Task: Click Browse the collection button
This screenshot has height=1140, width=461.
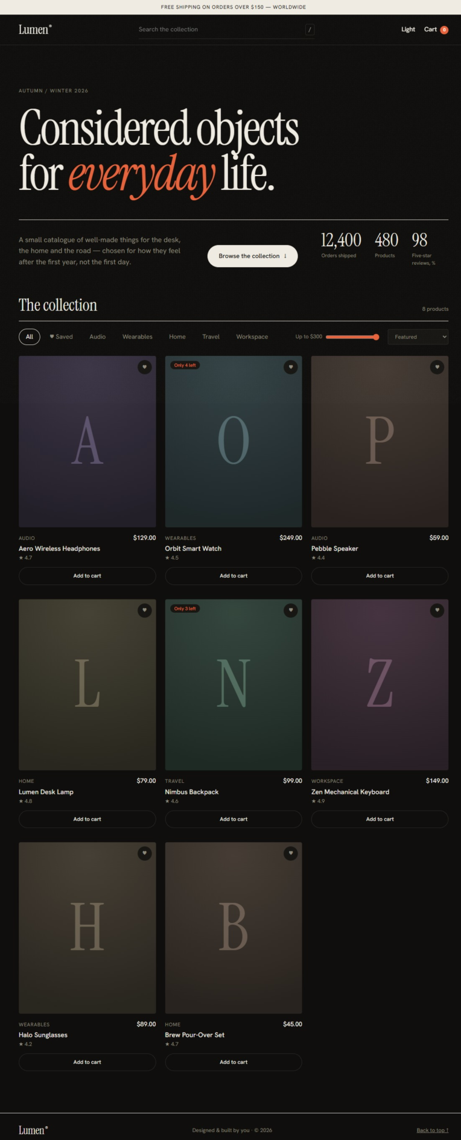Action: click(252, 256)
